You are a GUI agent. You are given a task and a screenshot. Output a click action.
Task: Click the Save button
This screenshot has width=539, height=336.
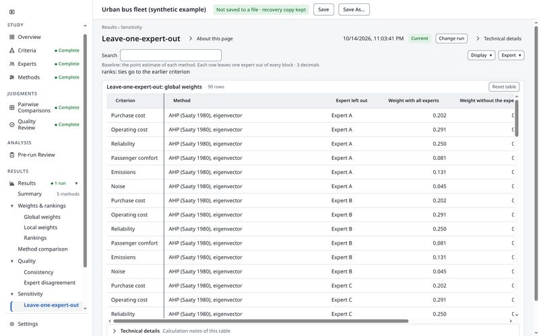[x=323, y=9]
